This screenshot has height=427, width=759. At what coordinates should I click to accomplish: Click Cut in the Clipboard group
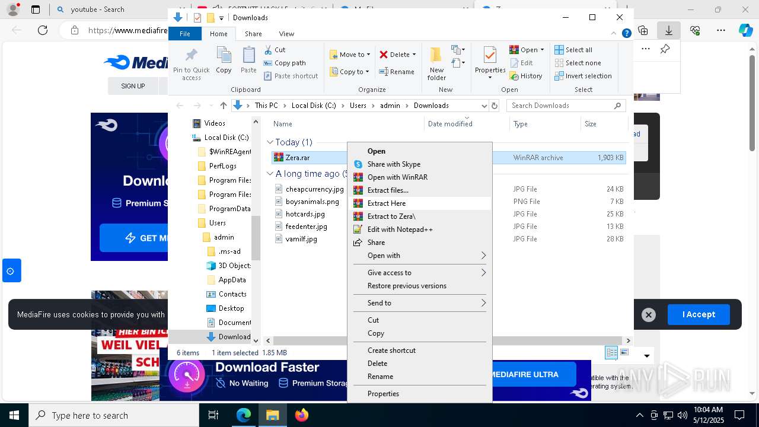point(275,50)
